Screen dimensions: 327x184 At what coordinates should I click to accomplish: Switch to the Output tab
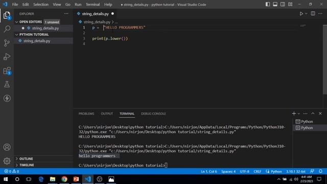coord(107,113)
